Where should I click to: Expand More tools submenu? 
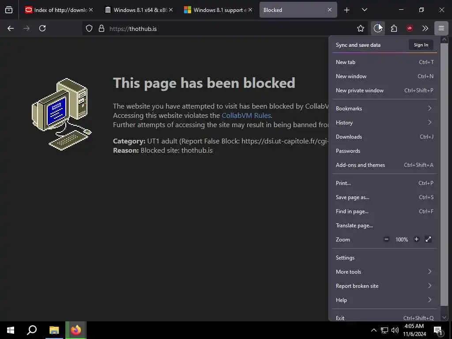[x=384, y=272]
